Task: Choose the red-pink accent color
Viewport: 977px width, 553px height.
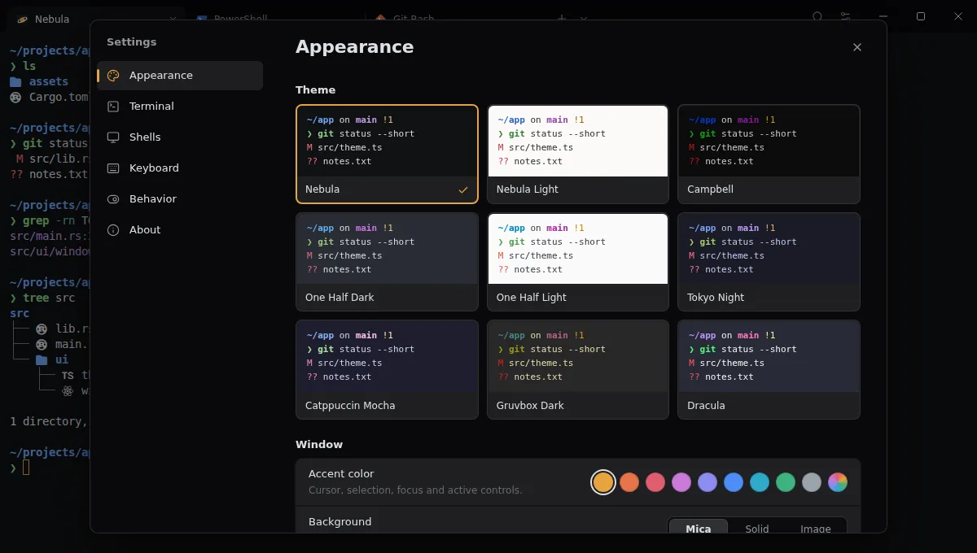Action: [655, 482]
